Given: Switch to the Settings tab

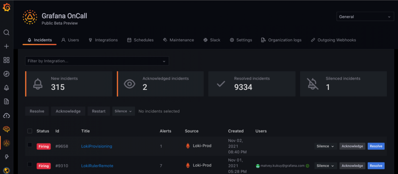Looking at the screenshot, I should (241, 40).
